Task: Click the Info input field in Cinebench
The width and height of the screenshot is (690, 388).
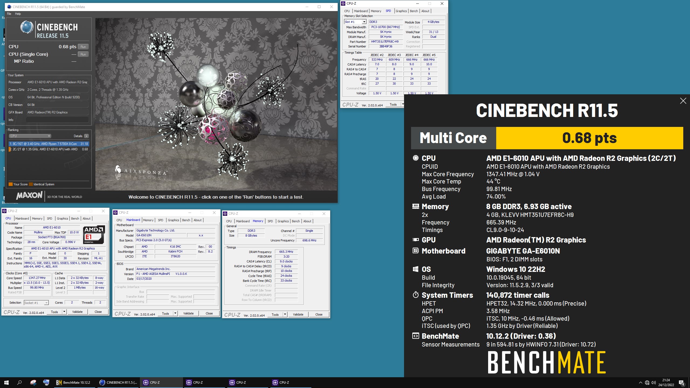Action: point(57,120)
